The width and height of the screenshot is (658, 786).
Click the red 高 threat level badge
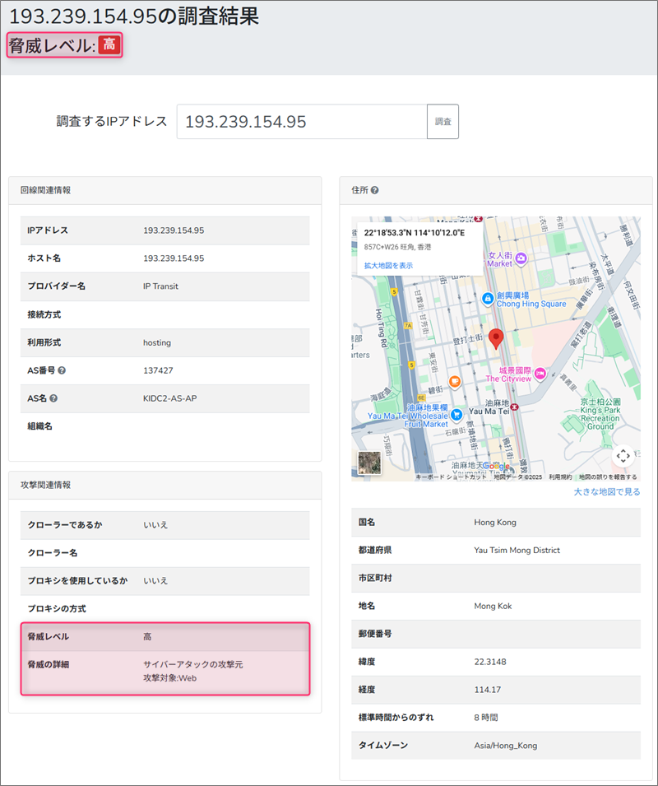[x=109, y=45]
